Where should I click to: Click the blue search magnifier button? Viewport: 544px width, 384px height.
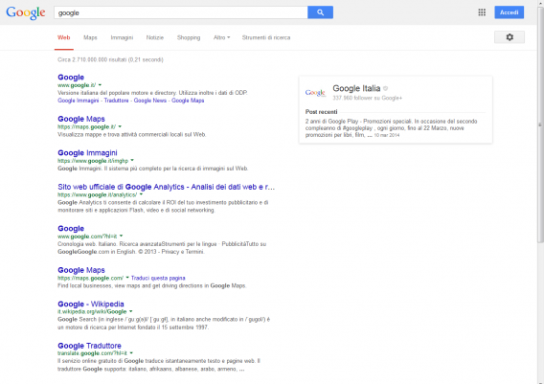pos(320,12)
